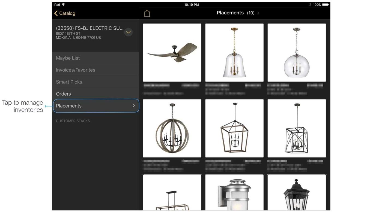The image size is (382, 212).
Task: Tap the Bluetooth icon in the status bar
Action: pyautogui.click(x=310, y=5)
